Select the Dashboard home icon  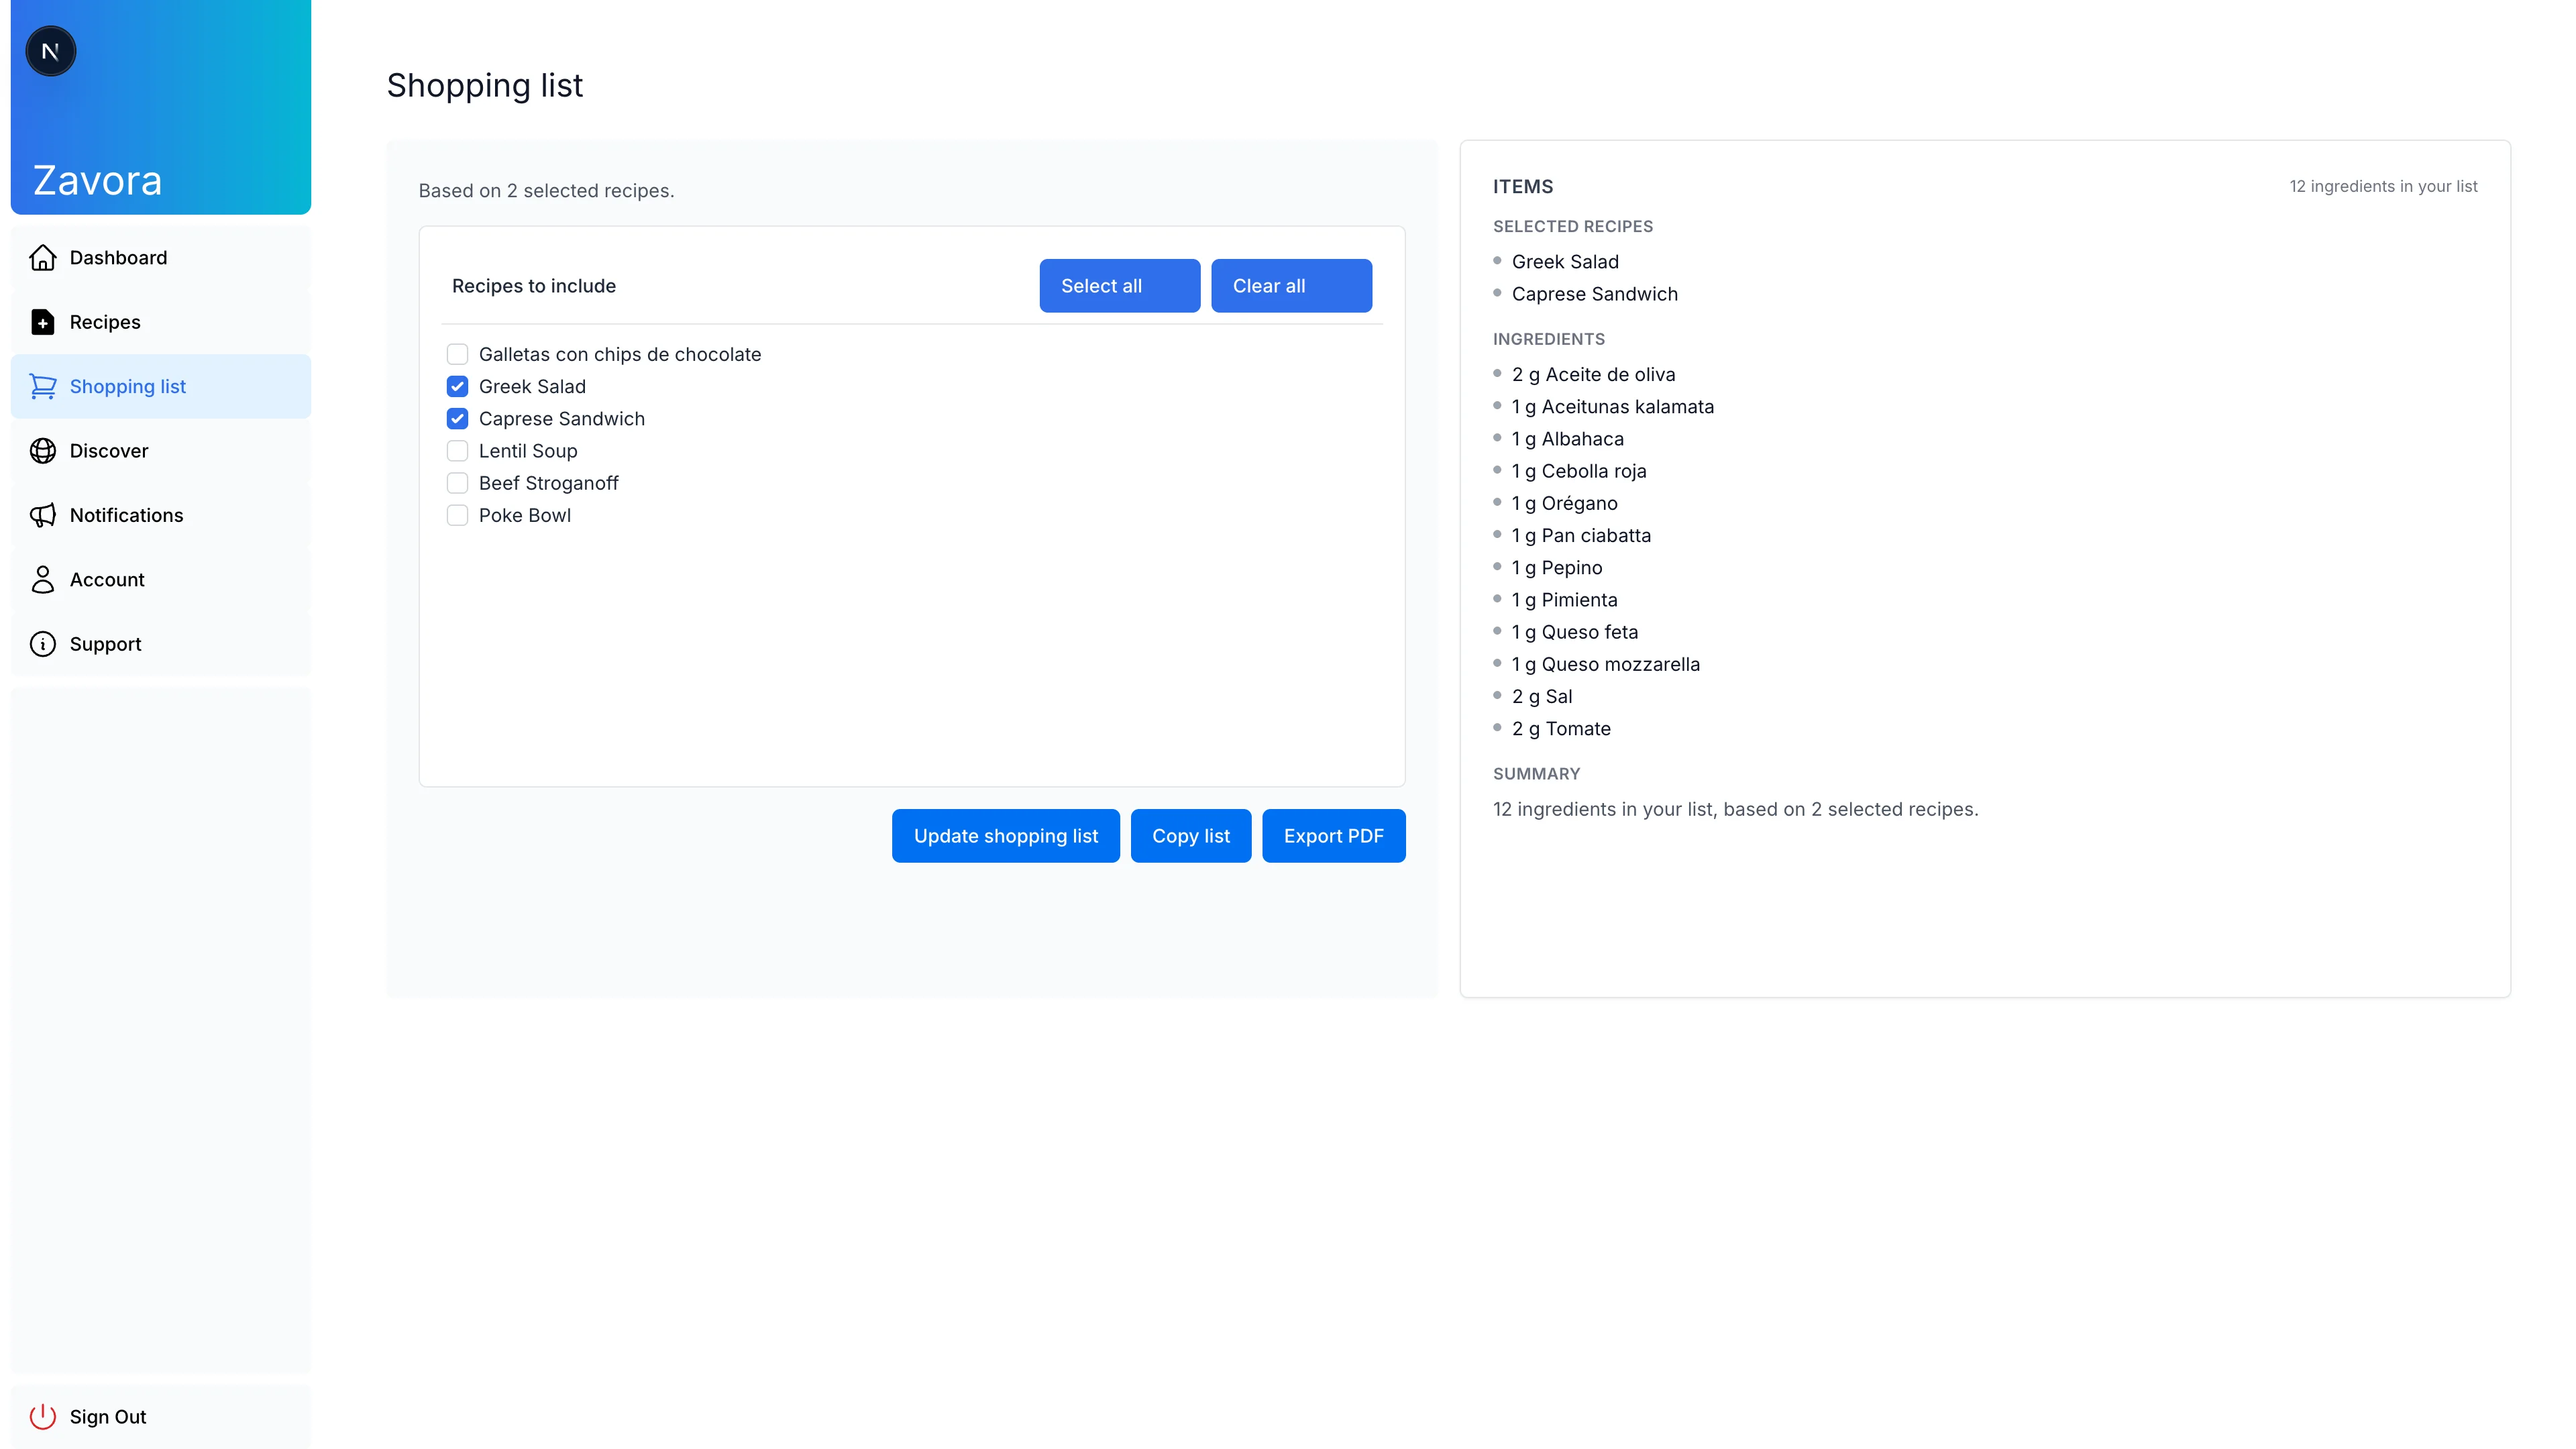click(43, 257)
